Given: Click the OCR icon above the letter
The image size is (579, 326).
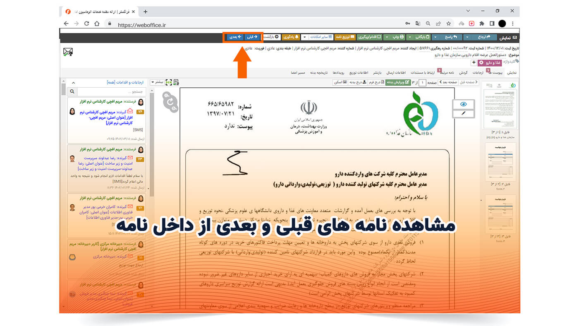Looking at the screenshot, I should 169,82.
